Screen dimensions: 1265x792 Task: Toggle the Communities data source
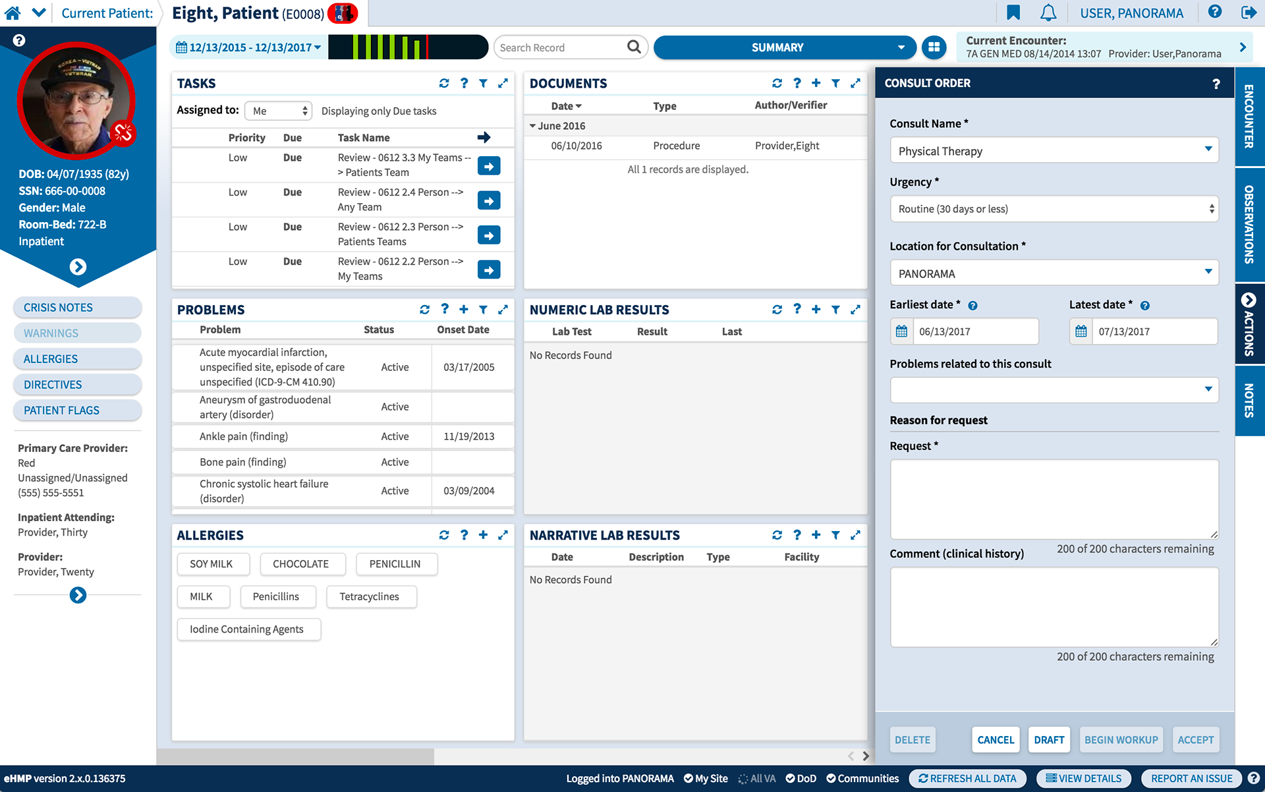coord(862,778)
